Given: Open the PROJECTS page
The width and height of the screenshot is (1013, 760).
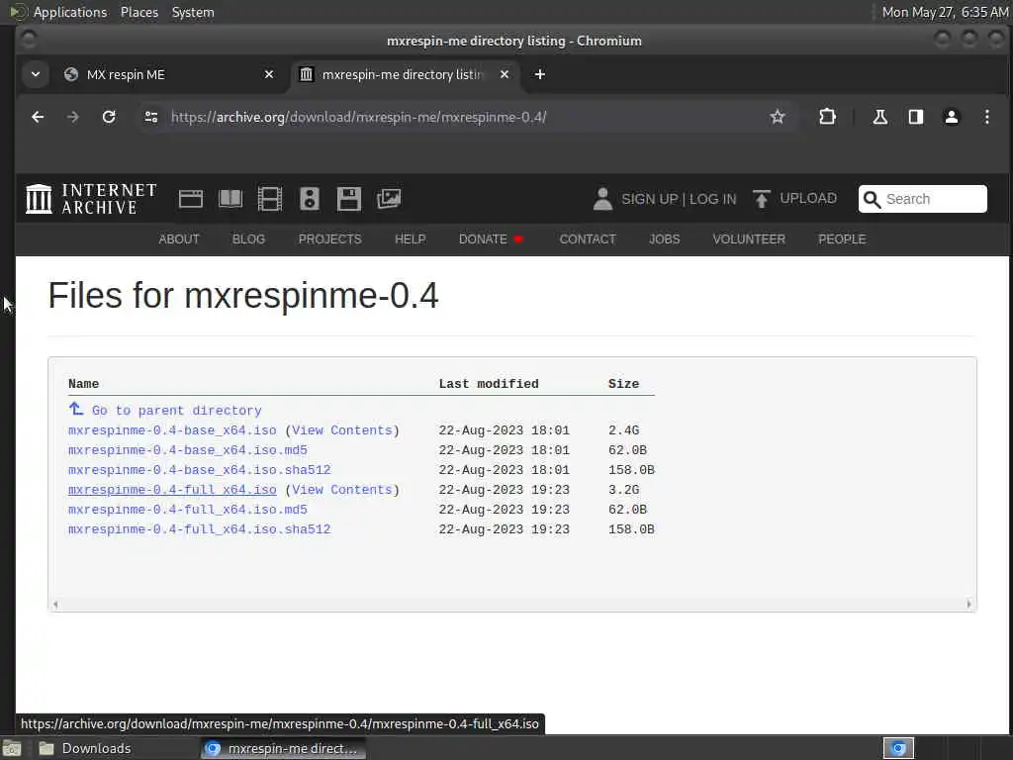Looking at the screenshot, I should click(x=329, y=239).
